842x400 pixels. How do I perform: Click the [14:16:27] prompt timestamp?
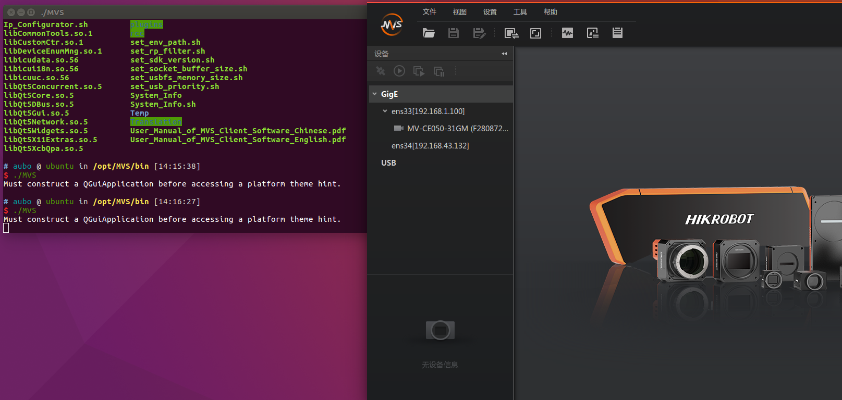point(177,202)
